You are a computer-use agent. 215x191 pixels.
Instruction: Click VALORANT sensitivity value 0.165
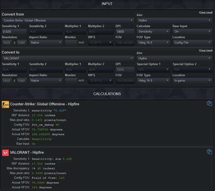tap(67, 159)
